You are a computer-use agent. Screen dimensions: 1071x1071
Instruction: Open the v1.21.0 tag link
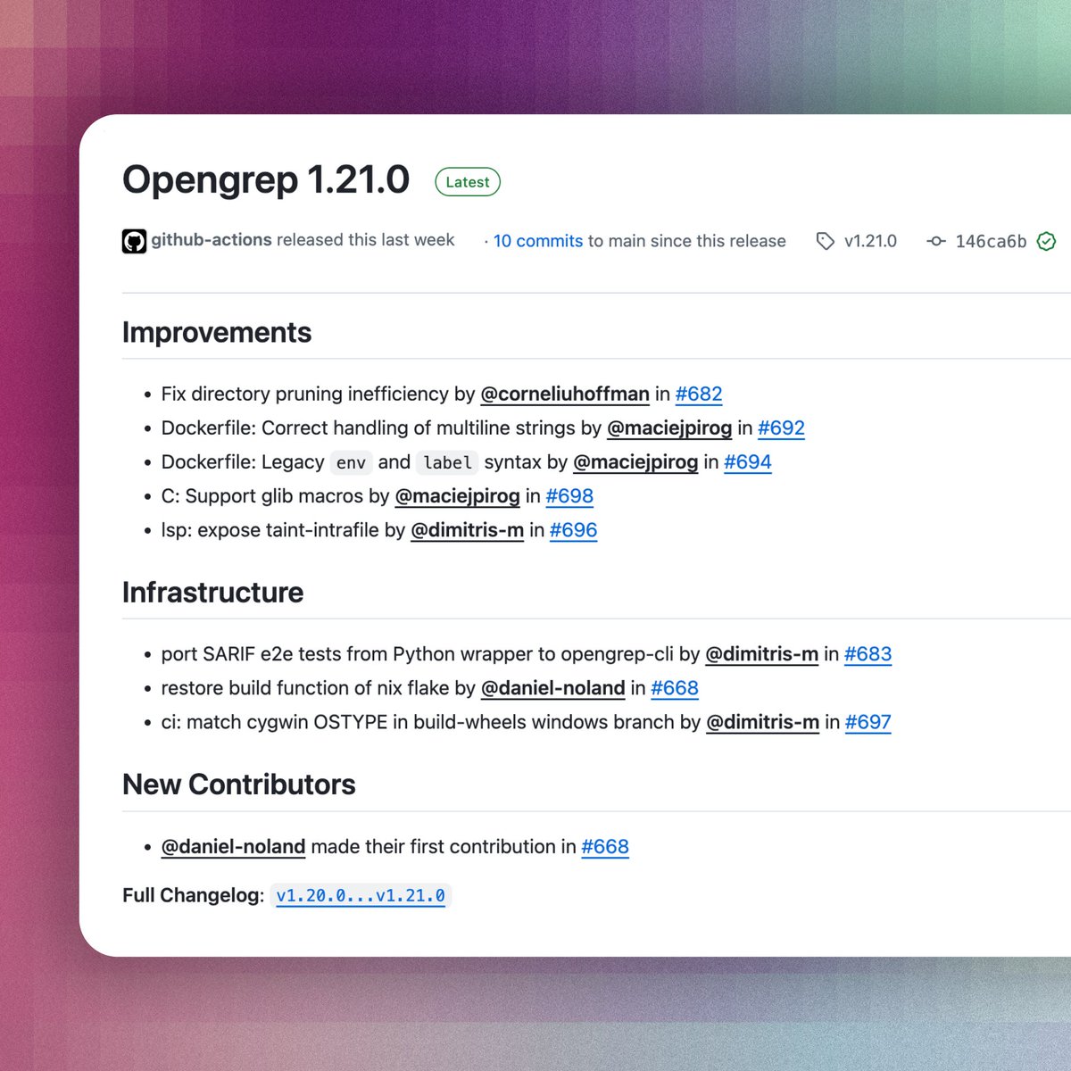tap(870, 241)
